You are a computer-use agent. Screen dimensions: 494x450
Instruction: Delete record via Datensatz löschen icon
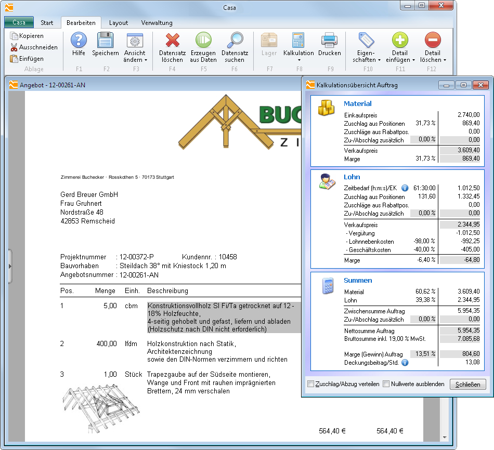172,41
